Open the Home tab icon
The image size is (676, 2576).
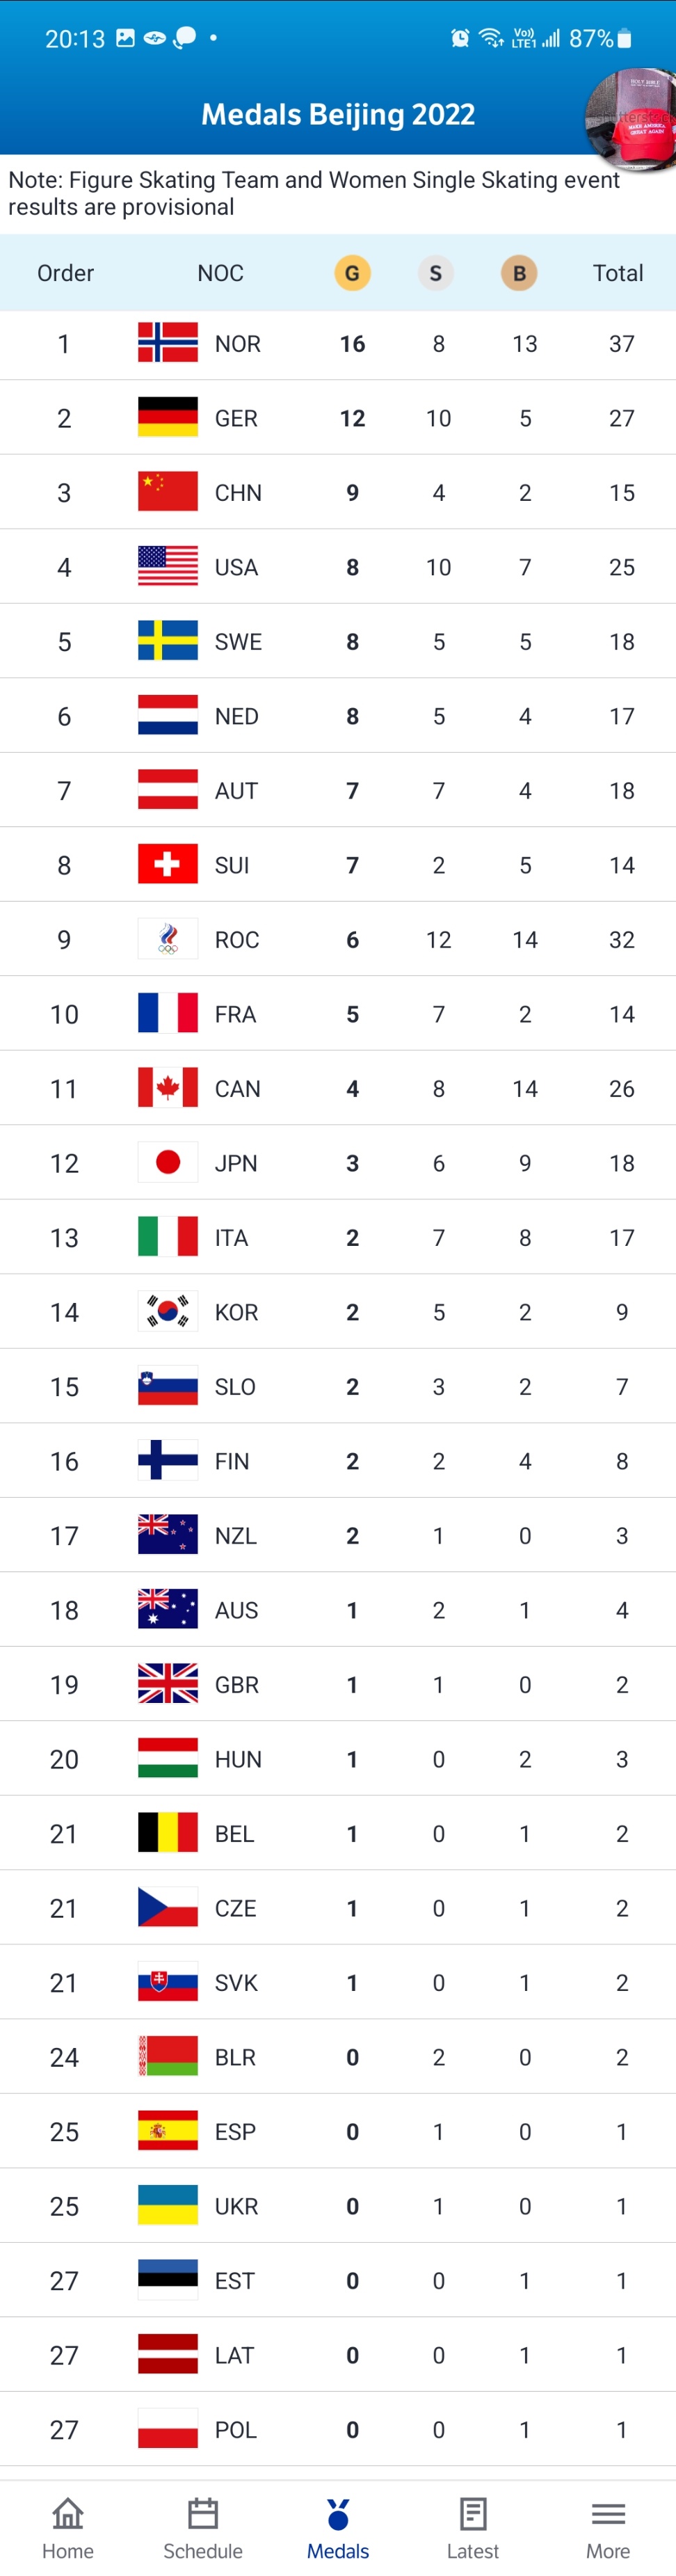point(67,2512)
